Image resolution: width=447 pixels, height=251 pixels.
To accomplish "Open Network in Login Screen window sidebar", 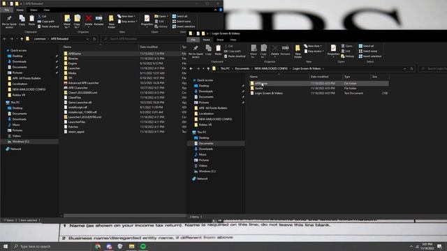I will point(202,178).
